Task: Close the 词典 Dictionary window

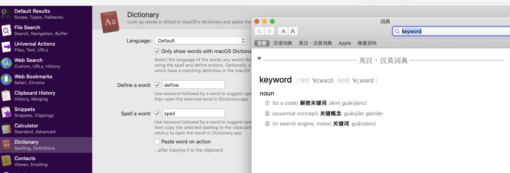Action: [x=257, y=21]
